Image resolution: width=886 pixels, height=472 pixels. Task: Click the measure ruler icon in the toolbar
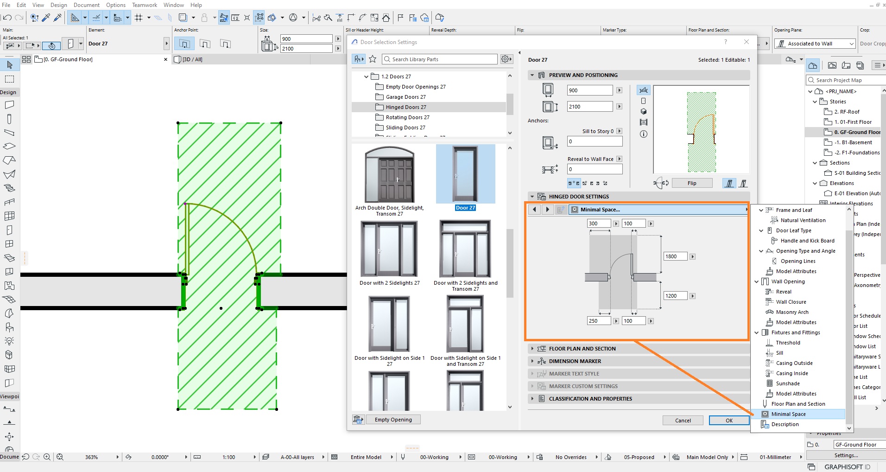[235, 18]
